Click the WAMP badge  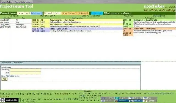tap(150, 101)
